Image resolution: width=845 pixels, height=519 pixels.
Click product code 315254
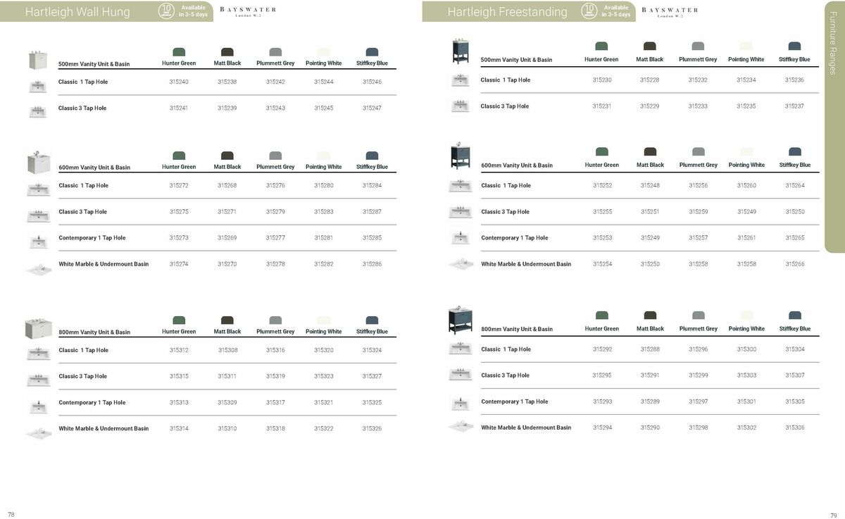coord(602,264)
